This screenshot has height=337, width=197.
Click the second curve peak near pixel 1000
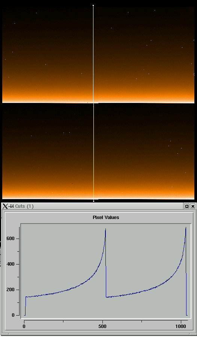[x=186, y=228]
